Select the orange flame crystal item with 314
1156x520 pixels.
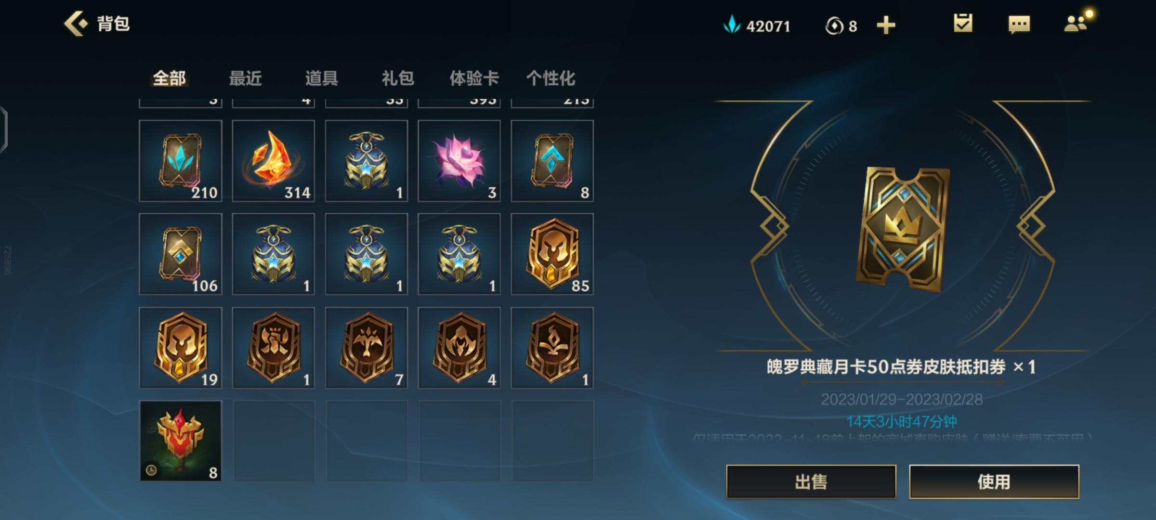(273, 161)
